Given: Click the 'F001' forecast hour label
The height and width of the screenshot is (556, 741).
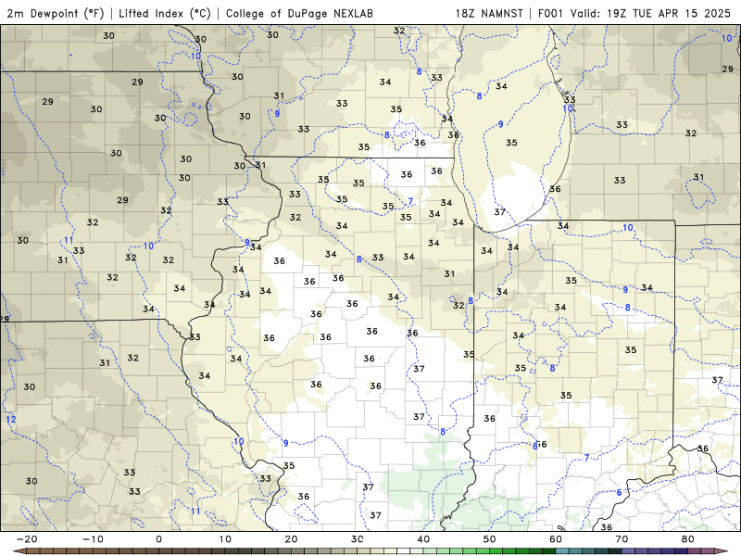Looking at the screenshot, I should click(x=550, y=13).
